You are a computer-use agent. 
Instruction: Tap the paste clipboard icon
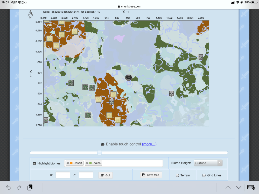point(30,187)
